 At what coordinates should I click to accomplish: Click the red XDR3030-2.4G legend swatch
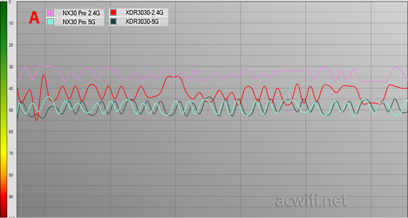click(114, 12)
